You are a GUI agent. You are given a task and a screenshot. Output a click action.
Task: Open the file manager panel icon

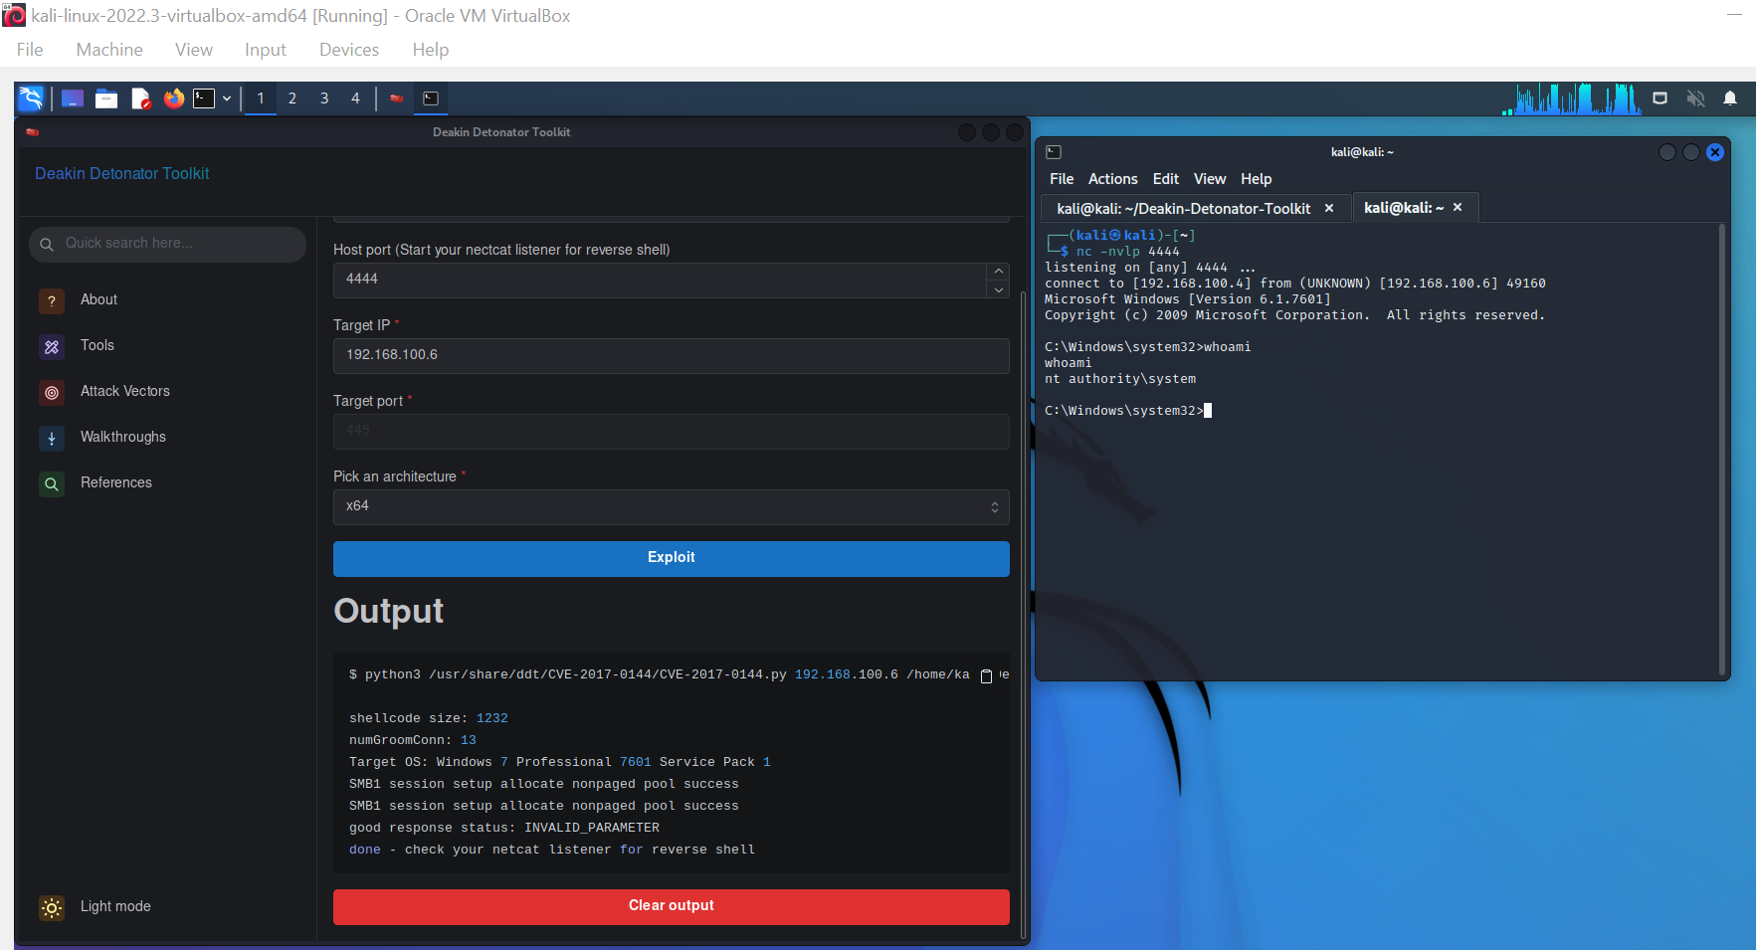[106, 98]
